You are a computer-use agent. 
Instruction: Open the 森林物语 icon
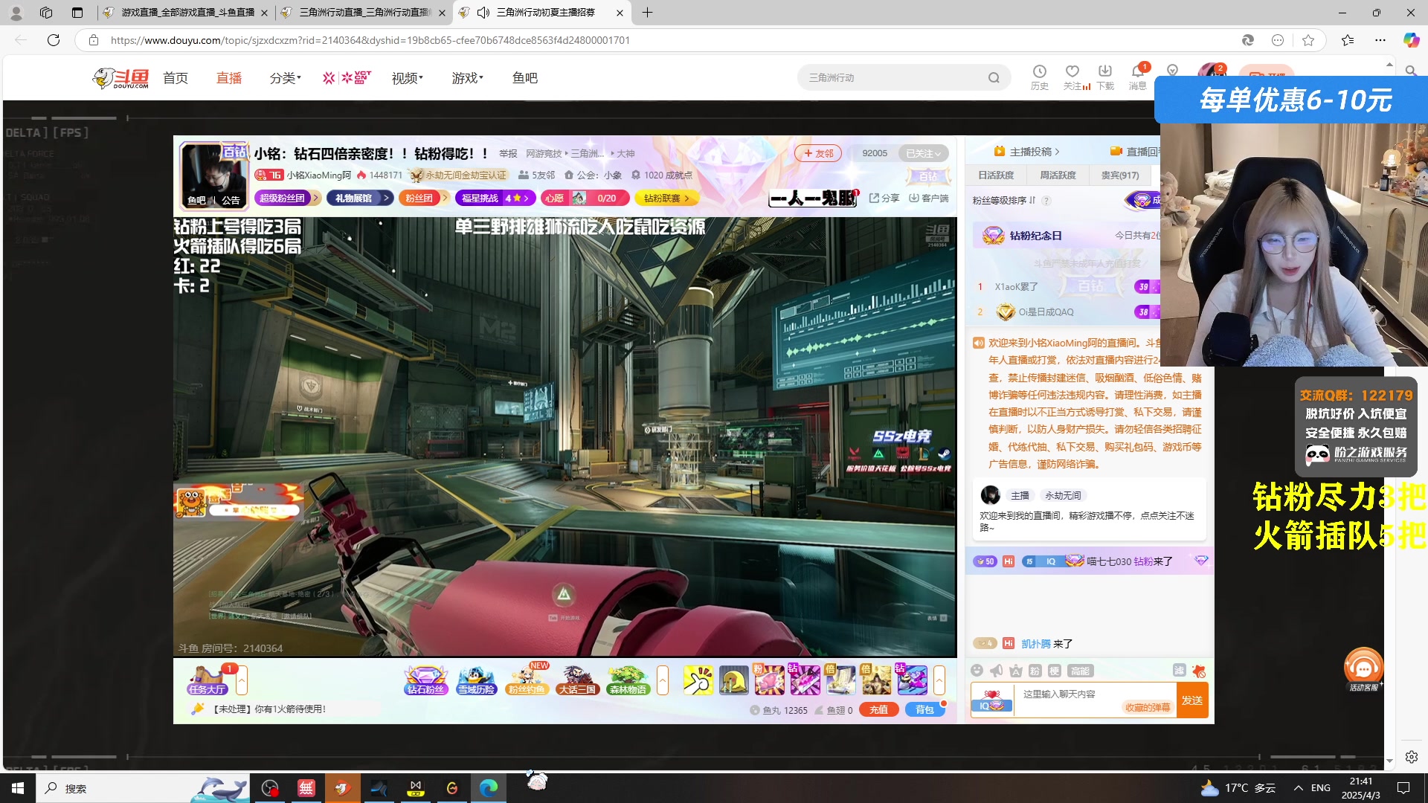(628, 680)
